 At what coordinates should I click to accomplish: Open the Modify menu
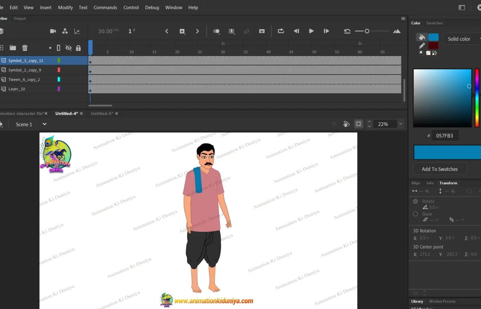coord(65,8)
